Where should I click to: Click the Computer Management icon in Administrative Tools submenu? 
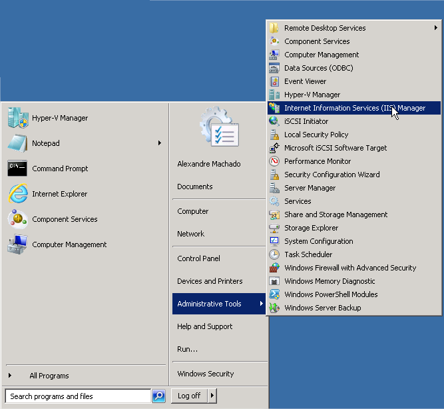coord(274,55)
